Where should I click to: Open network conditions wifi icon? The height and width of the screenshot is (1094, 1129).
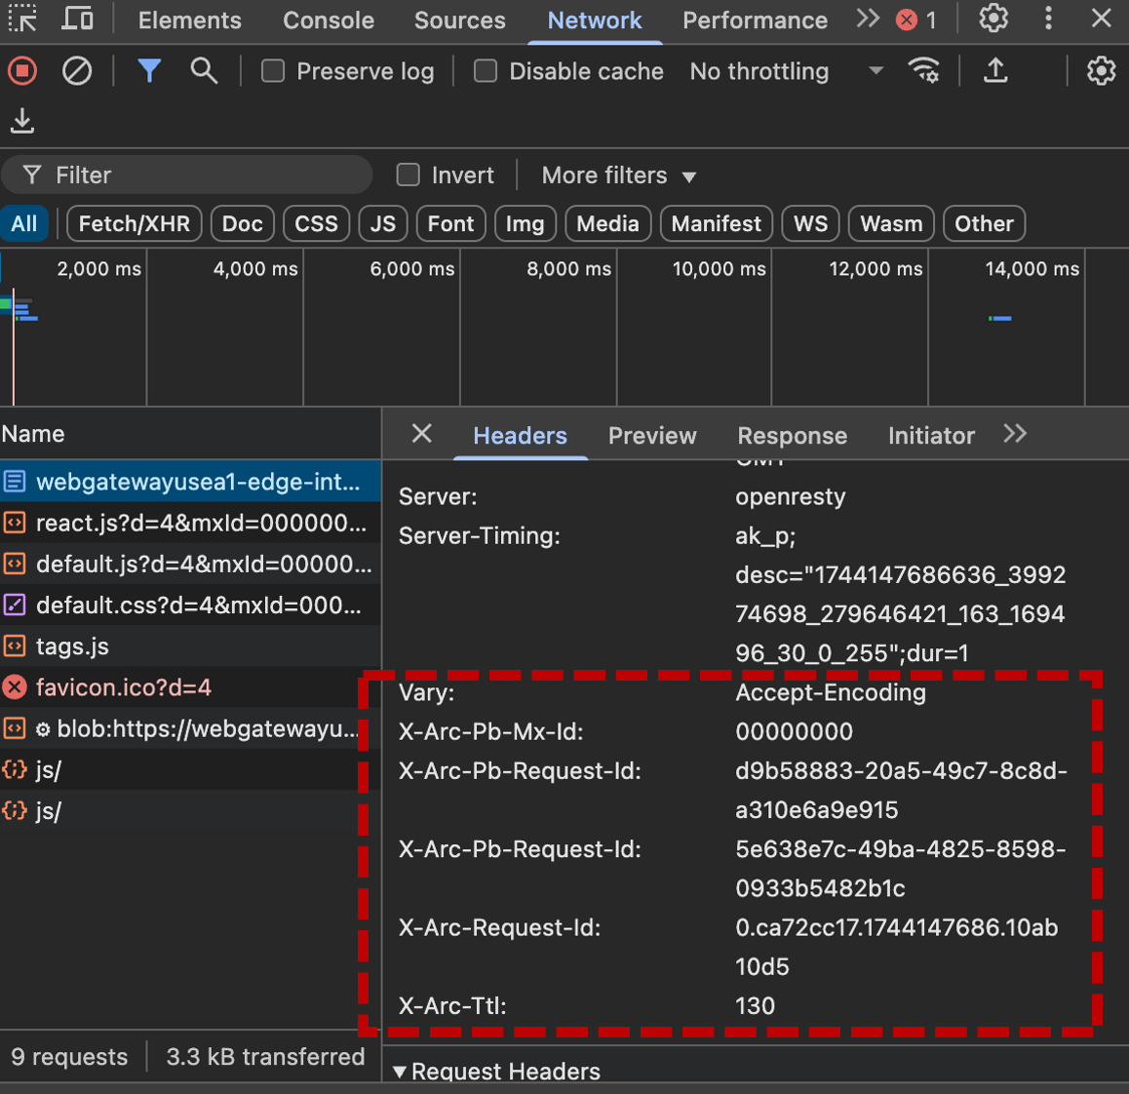pyautogui.click(x=924, y=70)
